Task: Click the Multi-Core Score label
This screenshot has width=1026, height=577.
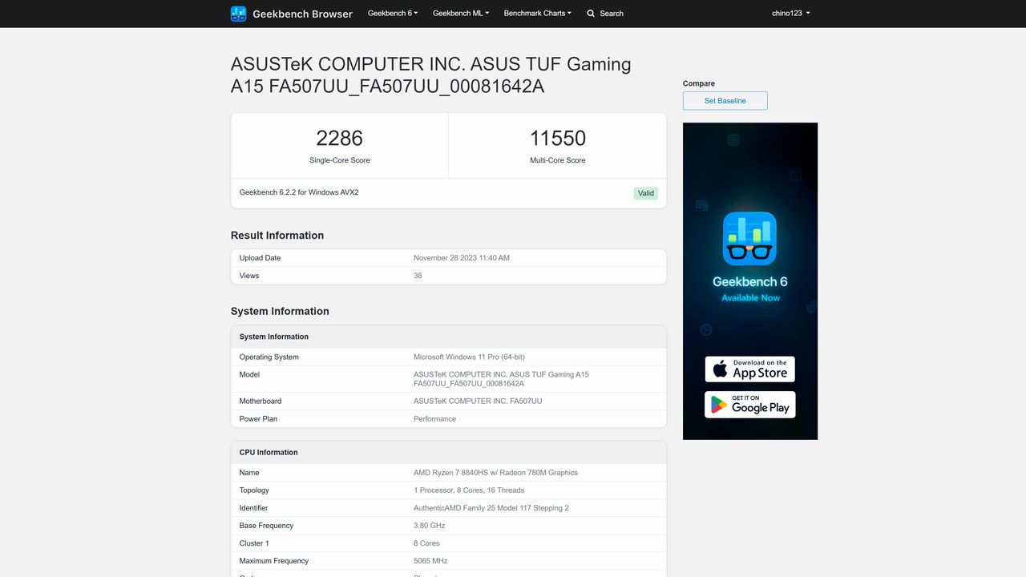Action: (x=558, y=160)
